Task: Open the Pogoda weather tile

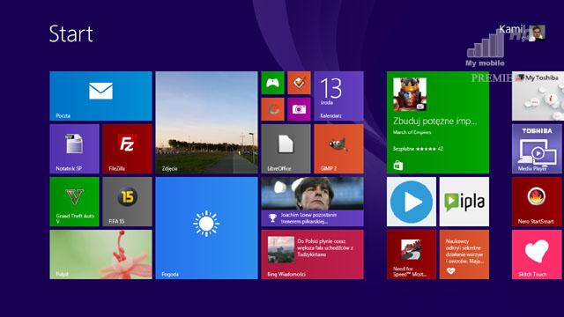Action: pos(207,228)
